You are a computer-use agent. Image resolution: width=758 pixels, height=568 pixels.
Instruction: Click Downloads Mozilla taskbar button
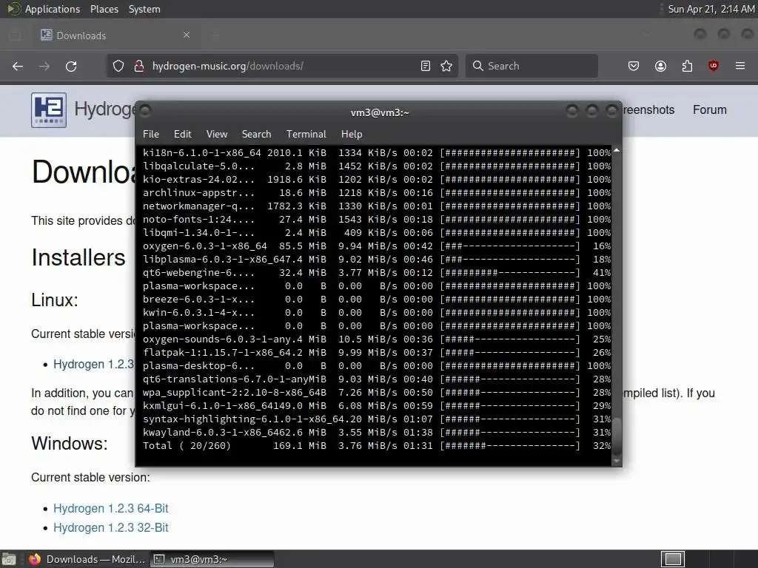87,559
